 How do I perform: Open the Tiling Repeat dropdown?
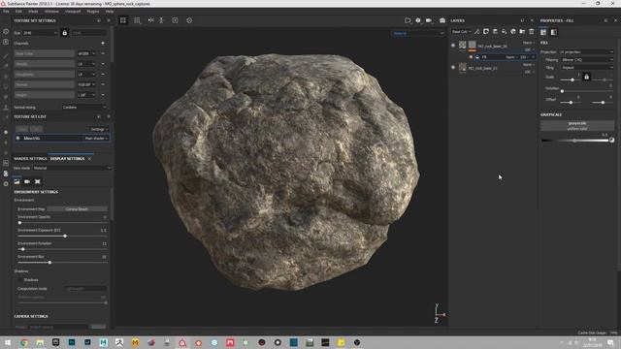tap(587, 68)
